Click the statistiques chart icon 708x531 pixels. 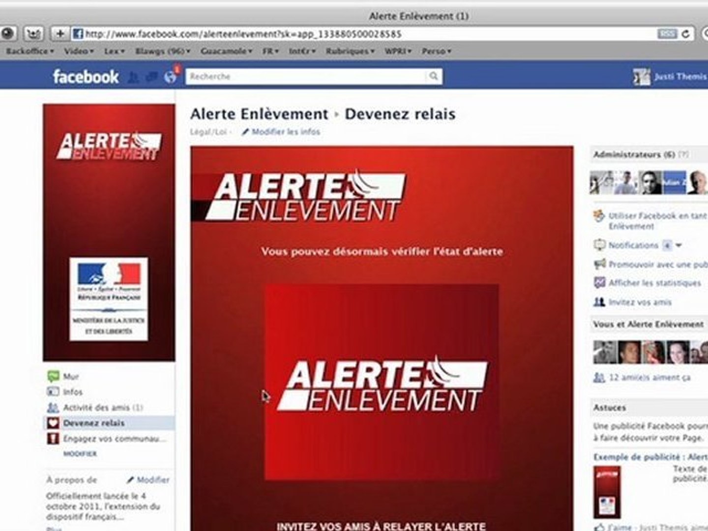tap(599, 283)
